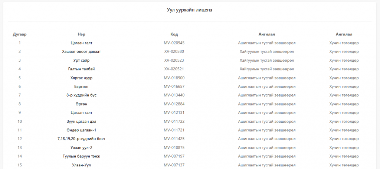Image resolution: width=380 pixels, height=169 pixels.
Task: Click the 'Дугаар' column header
Action: [19, 34]
